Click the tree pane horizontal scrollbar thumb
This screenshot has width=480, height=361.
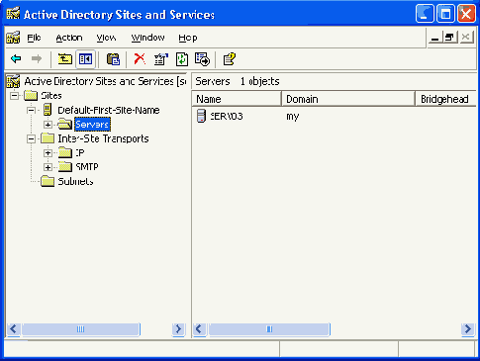(81, 329)
